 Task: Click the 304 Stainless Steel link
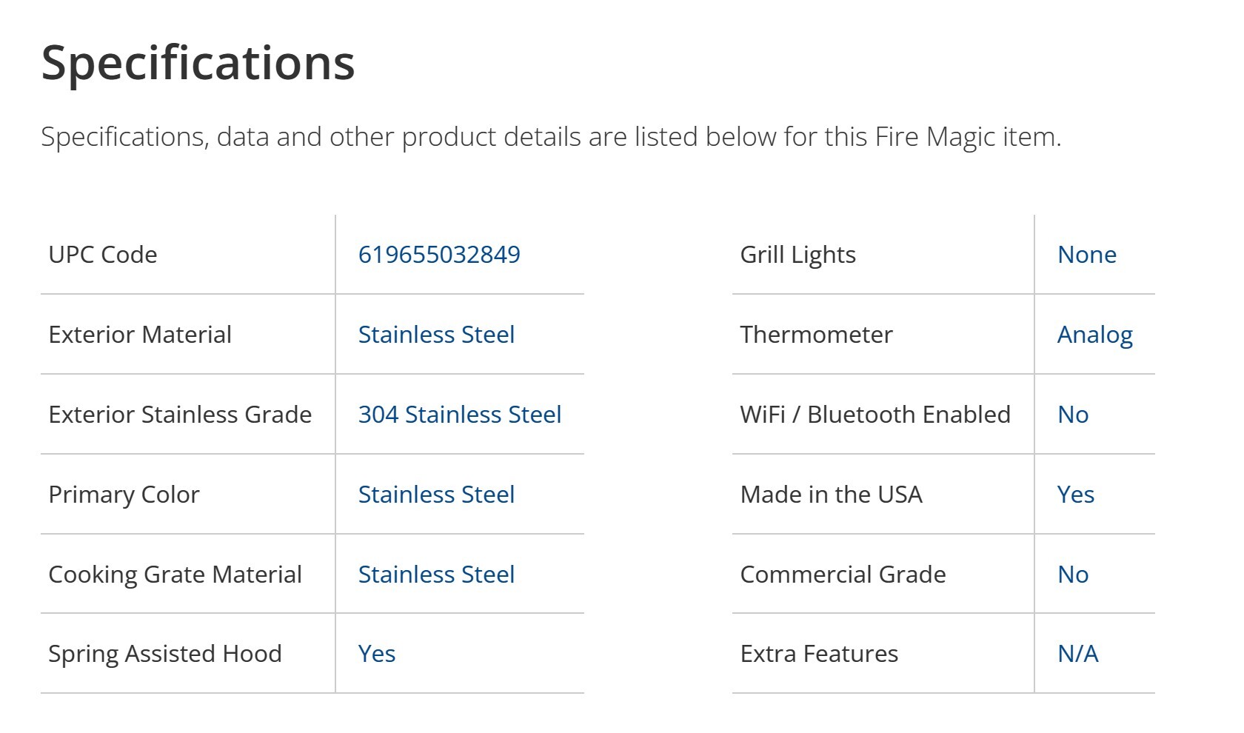click(x=460, y=415)
